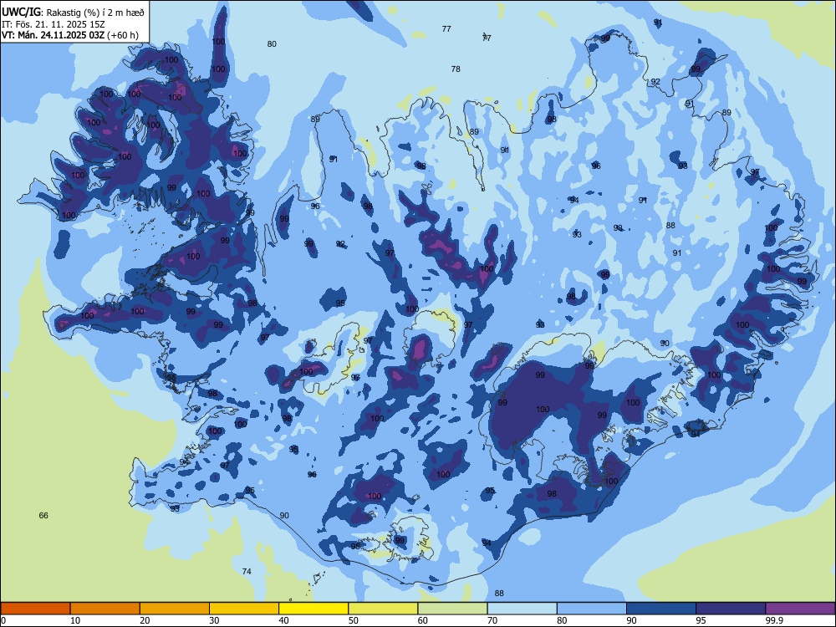Choose the dark blue 90–95 legend swatch
Image resolution: width=836 pixels, height=627 pixels.
[661, 609]
